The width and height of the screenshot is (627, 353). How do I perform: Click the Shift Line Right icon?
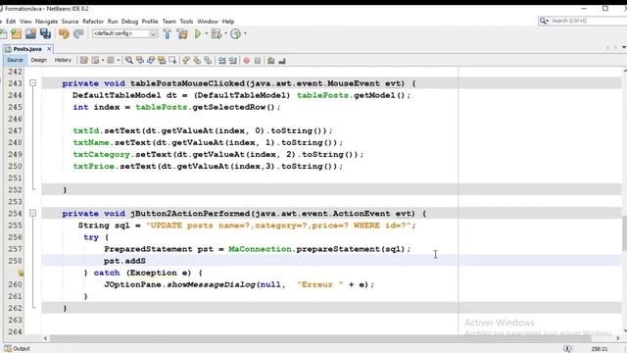click(233, 61)
